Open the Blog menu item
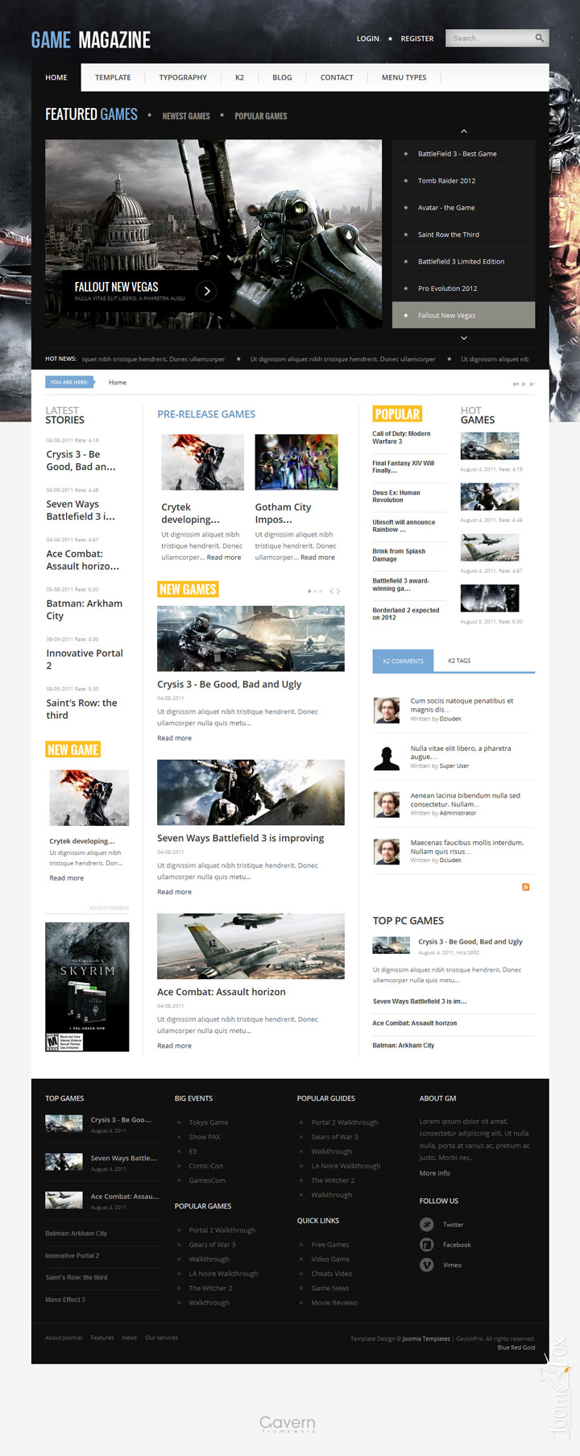This screenshot has height=1456, width=580. (282, 77)
